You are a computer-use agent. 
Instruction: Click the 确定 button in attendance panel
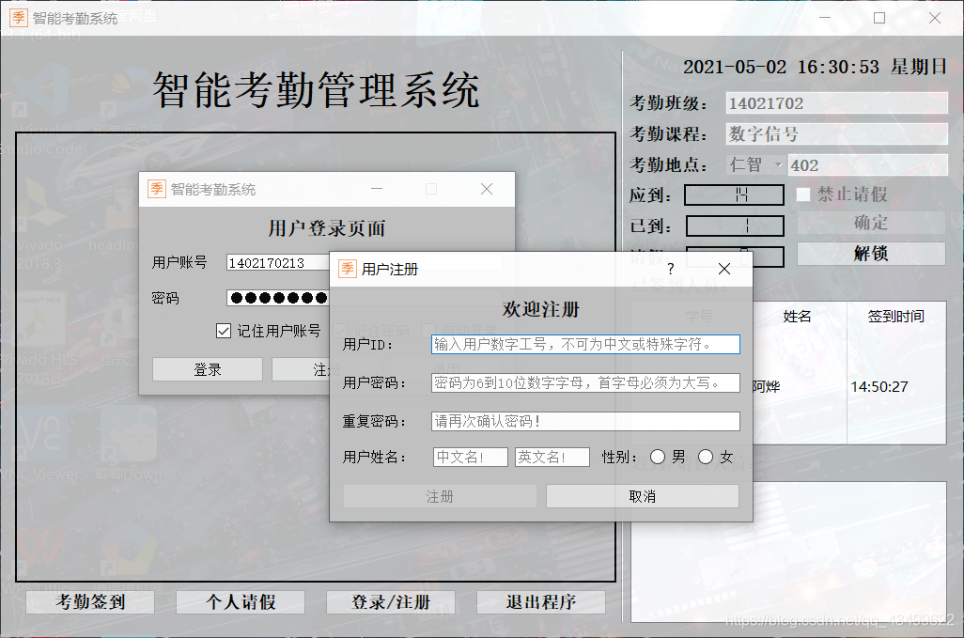(x=871, y=223)
